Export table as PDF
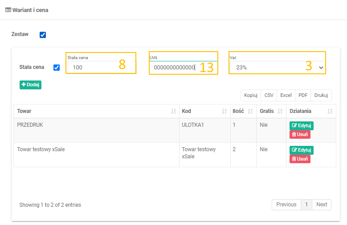Screen dimensions: 347x225 click(303, 95)
